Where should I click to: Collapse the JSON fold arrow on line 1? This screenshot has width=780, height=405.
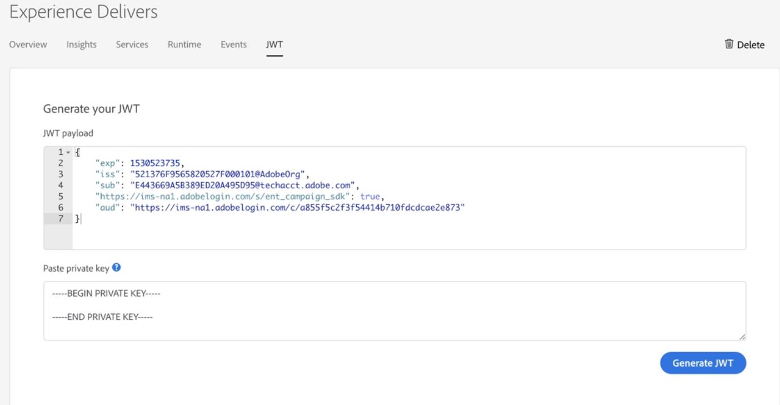tap(68, 152)
